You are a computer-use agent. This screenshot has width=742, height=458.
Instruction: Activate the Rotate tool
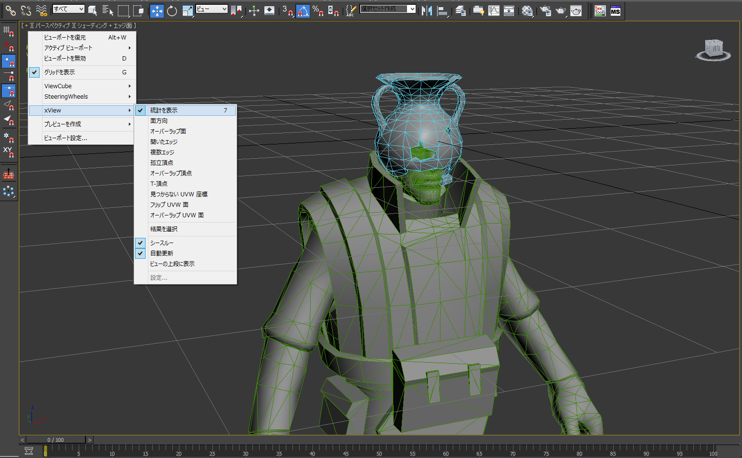pyautogui.click(x=172, y=10)
